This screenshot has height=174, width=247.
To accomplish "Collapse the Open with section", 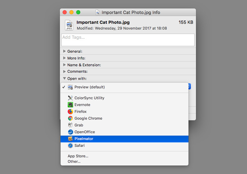I will [x=64, y=79].
